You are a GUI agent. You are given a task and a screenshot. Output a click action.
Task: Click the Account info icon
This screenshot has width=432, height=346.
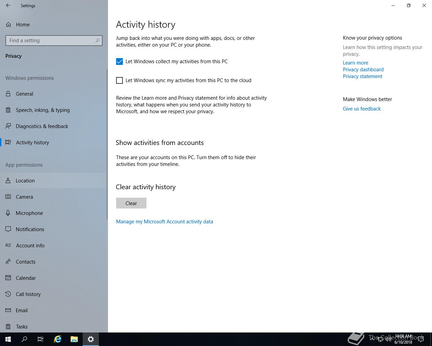point(8,246)
